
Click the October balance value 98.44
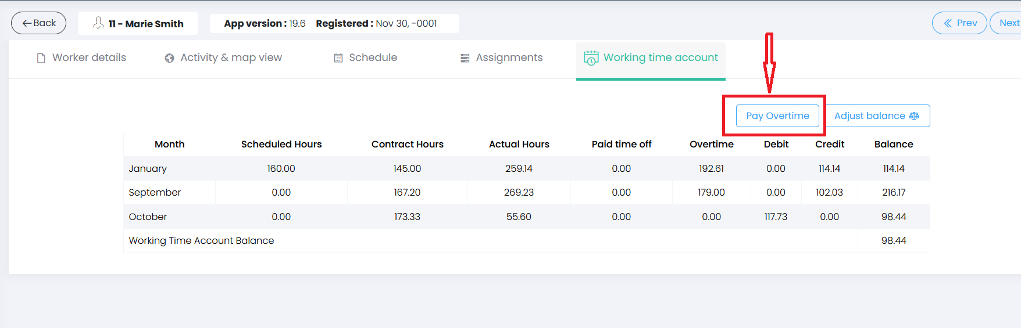pyautogui.click(x=894, y=217)
